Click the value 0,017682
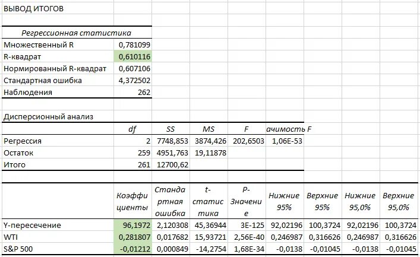 click(x=172, y=237)
